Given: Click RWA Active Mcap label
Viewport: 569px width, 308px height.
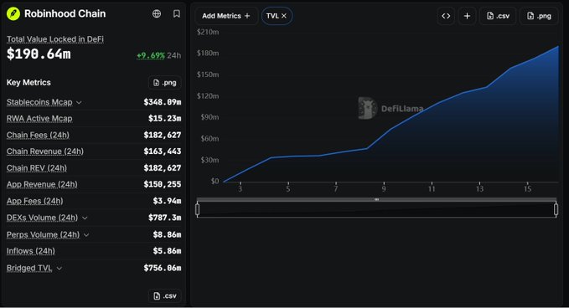Looking at the screenshot, I should (39, 119).
